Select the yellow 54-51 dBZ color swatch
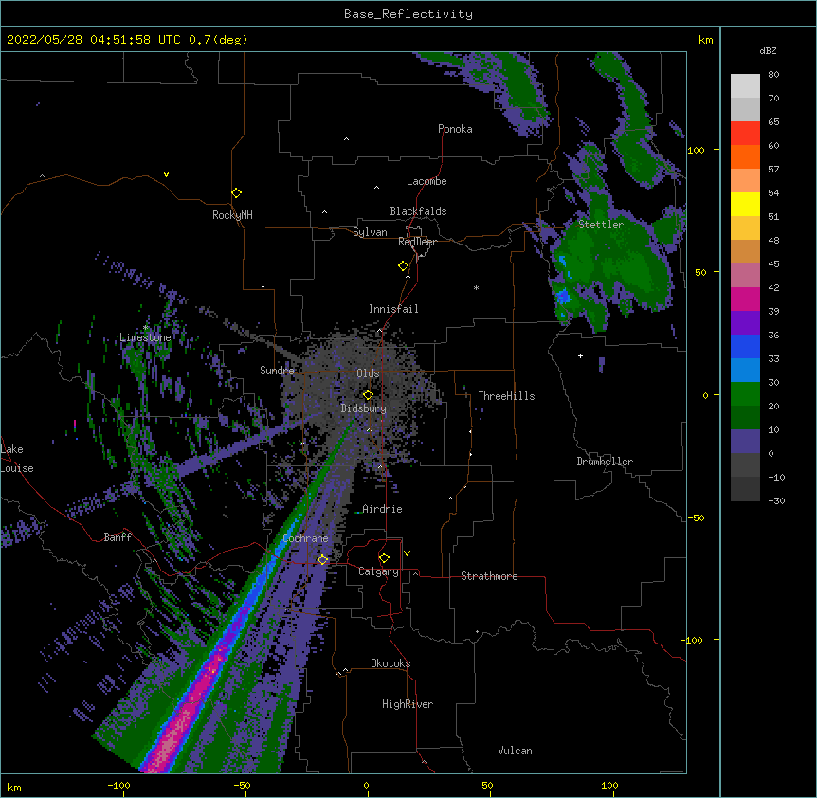Image resolution: width=817 pixels, height=798 pixels. click(745, 204)
